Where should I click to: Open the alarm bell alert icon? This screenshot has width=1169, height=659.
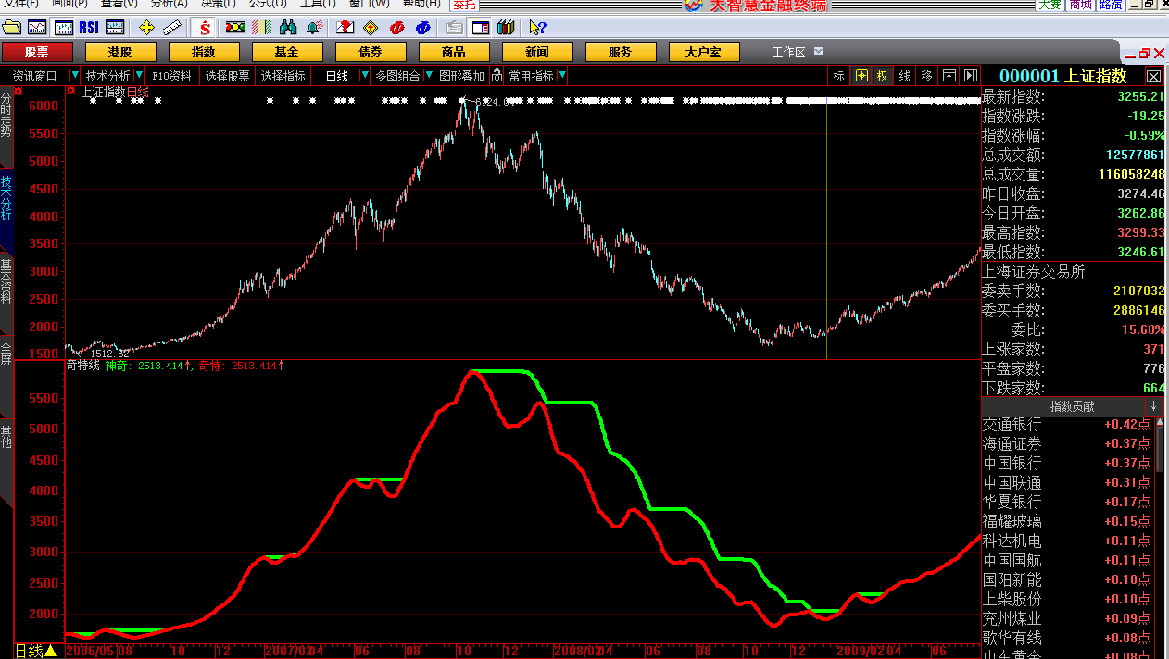click(315, 28)
